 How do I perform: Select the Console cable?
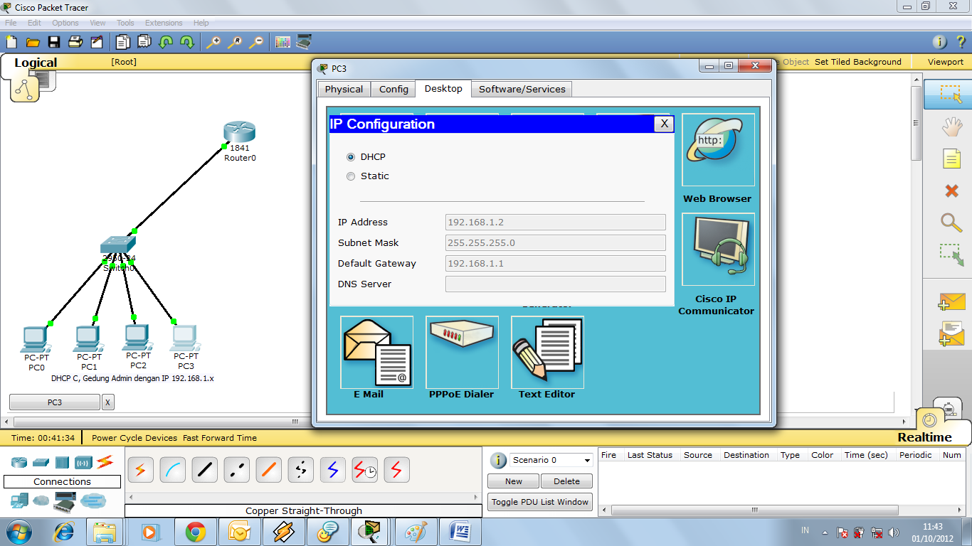(172, 470)
